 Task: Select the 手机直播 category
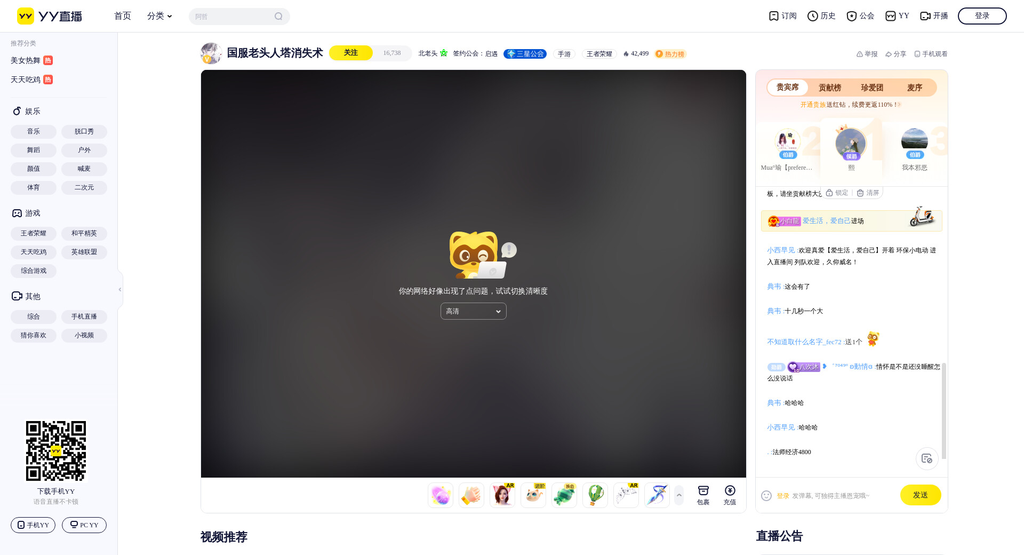pyautogui.click(x=84, y=317)
